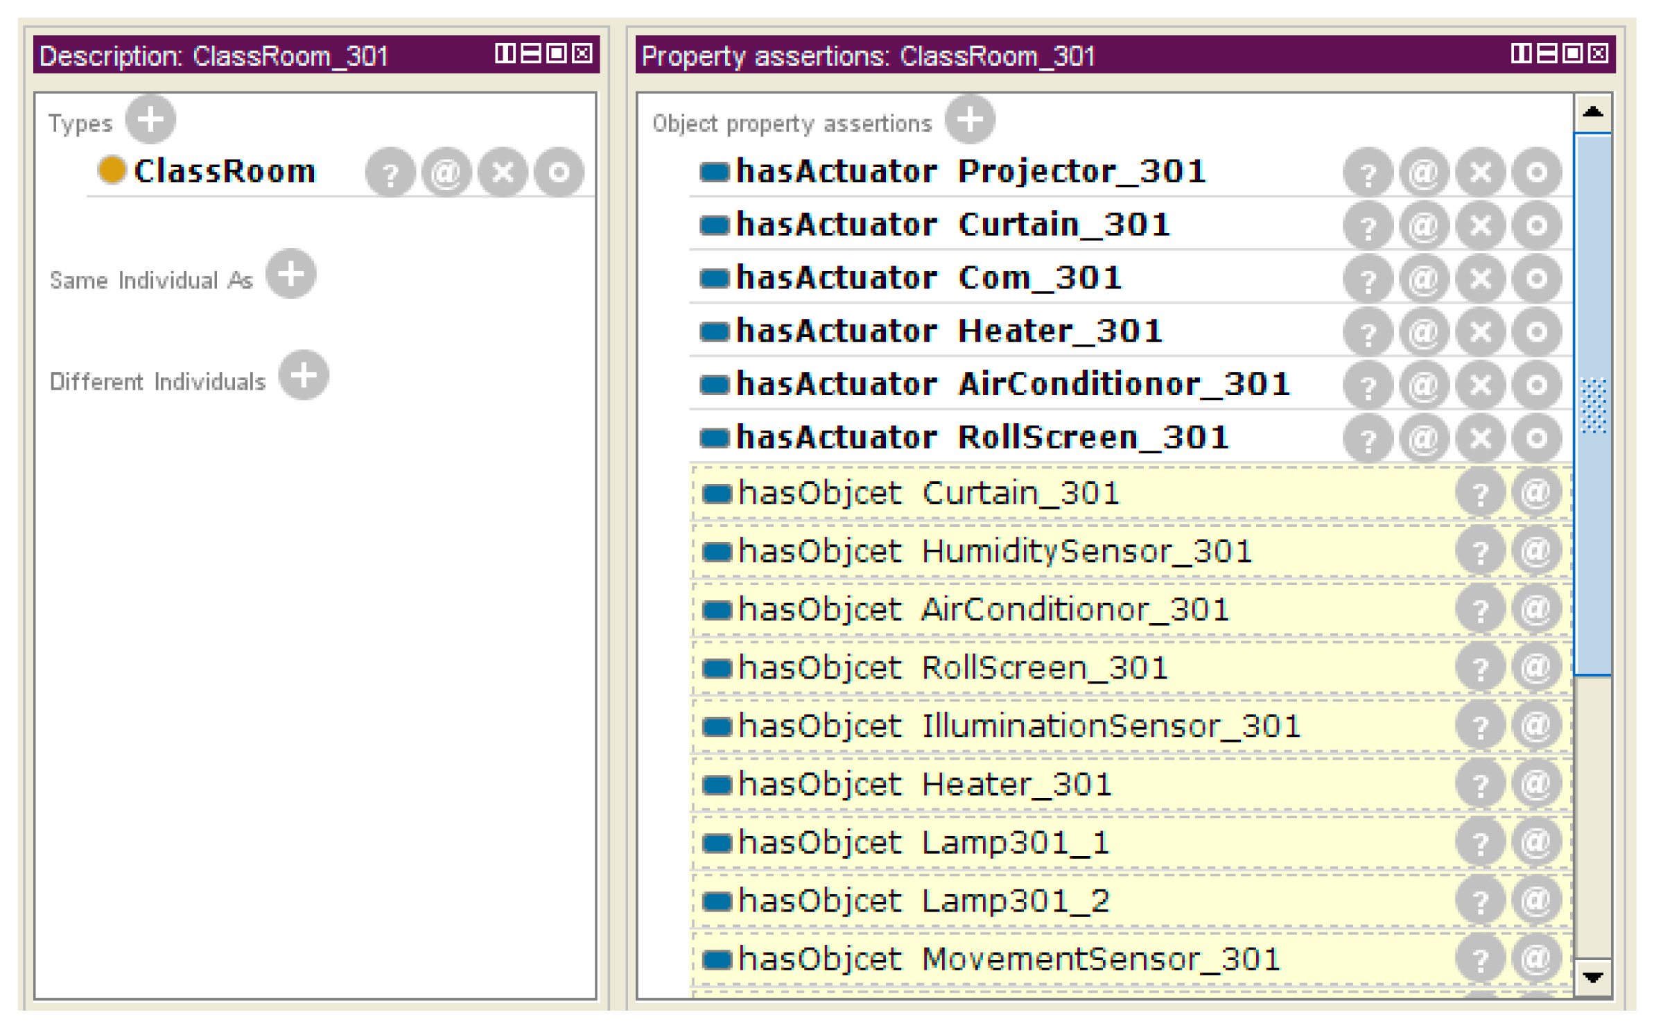Viewport: 1654px width, 1028px height.
Task: Edit hasActuator Com_301 assertion circle icon
Action: coord(1537,279)
